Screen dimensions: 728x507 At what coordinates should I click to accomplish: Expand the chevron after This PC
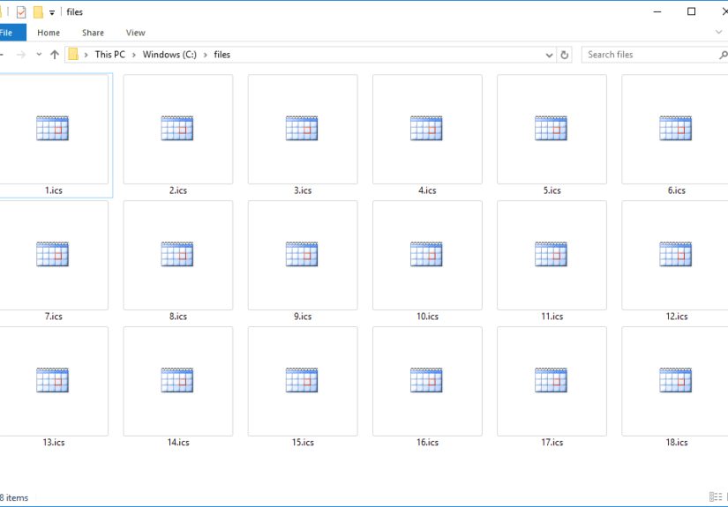pos(134,55)
